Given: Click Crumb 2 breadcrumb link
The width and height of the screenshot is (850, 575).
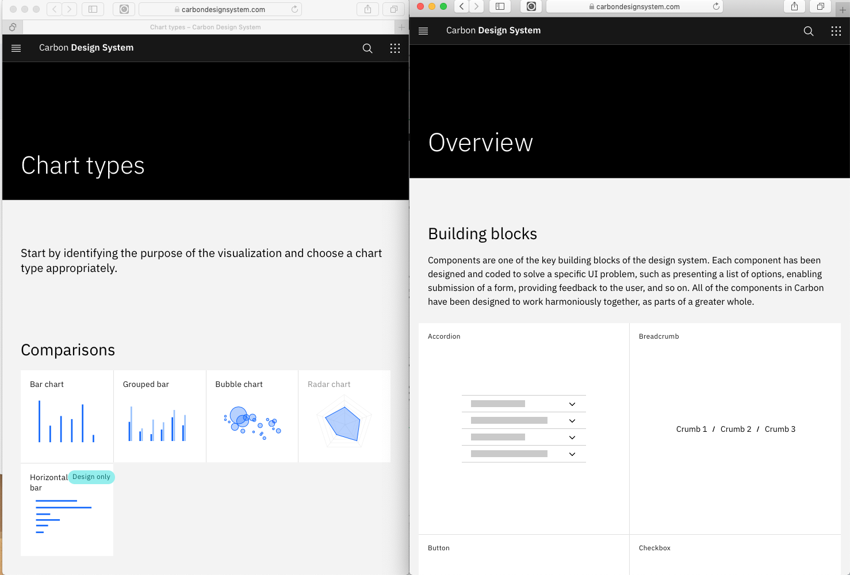Looking at the screenshot, I should 736,429.
